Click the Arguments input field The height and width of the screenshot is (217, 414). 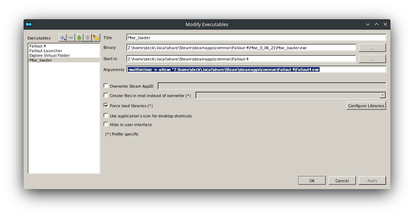pyautogui.click(x=256, y=70)
